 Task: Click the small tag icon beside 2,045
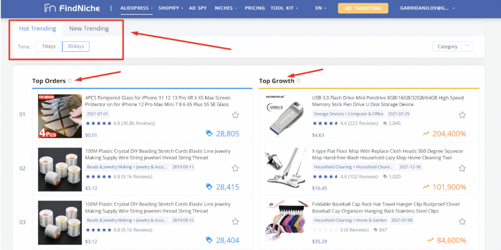coord(385,123)
